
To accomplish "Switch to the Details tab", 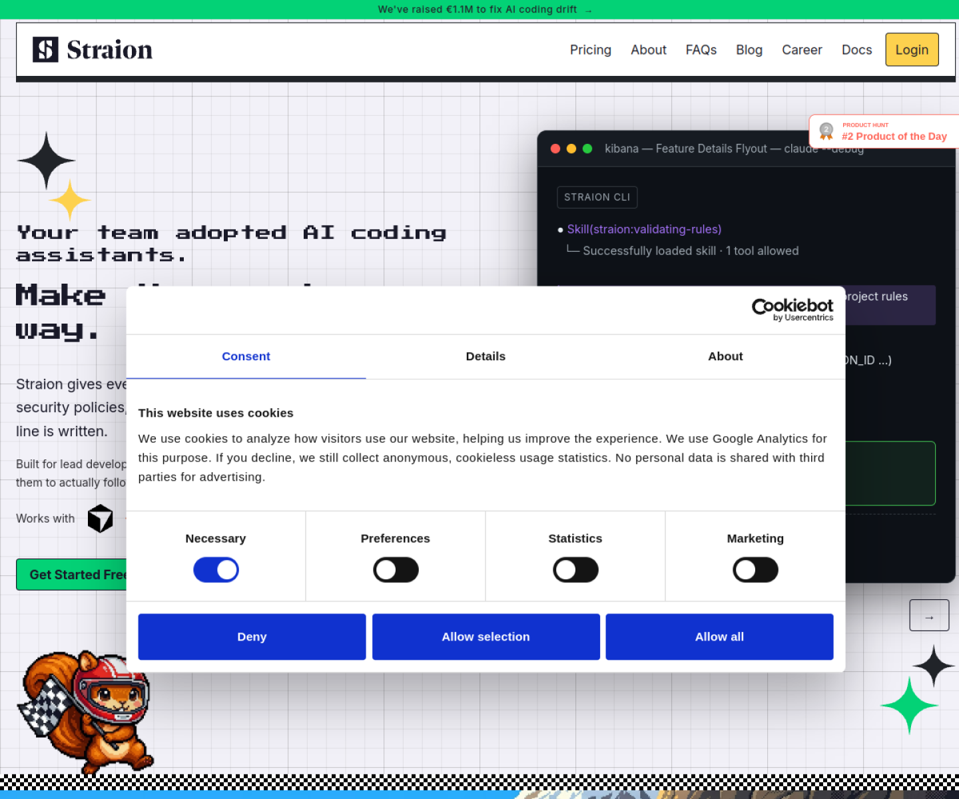I will [x=485, y=356].
